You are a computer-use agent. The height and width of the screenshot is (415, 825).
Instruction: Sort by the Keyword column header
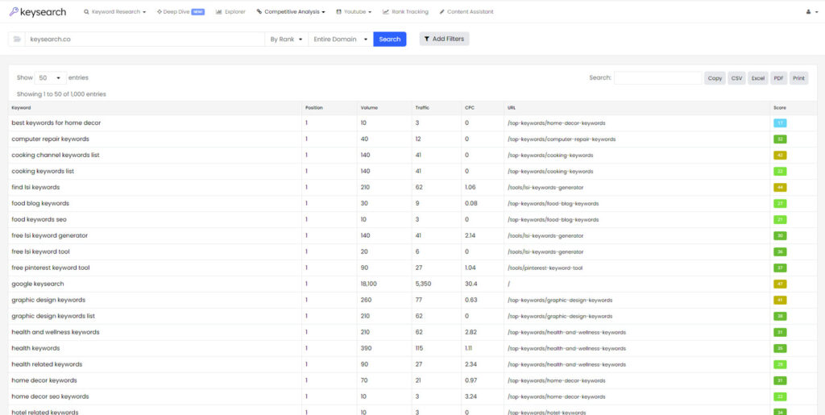[155, 108]
